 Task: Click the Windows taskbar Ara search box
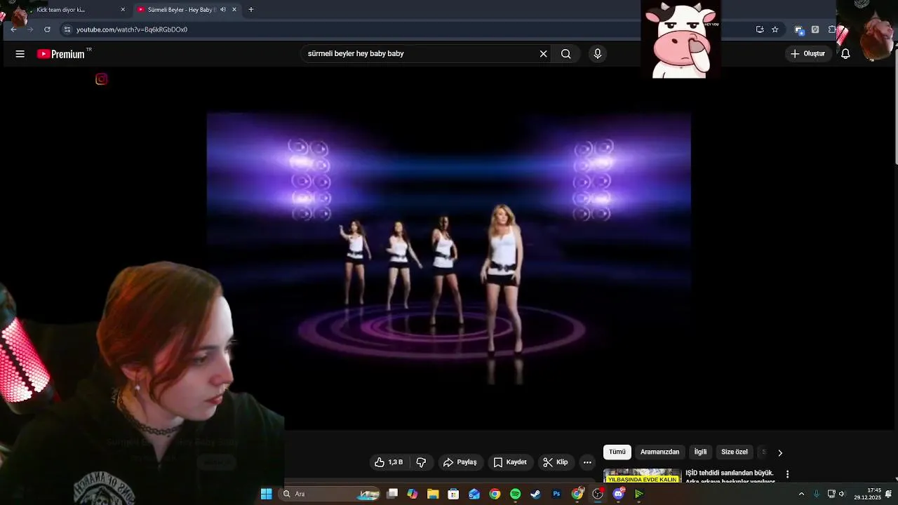coord(330,494)
